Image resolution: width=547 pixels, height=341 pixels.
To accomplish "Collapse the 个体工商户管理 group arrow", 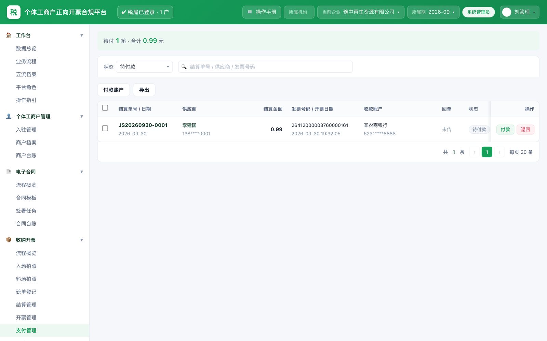I will [x=82, y=117].
